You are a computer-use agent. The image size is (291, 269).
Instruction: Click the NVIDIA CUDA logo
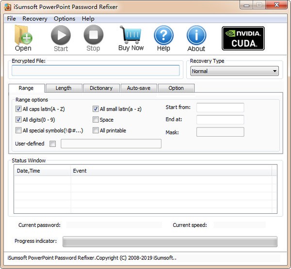pyautogui.click(x=243, y=38)
